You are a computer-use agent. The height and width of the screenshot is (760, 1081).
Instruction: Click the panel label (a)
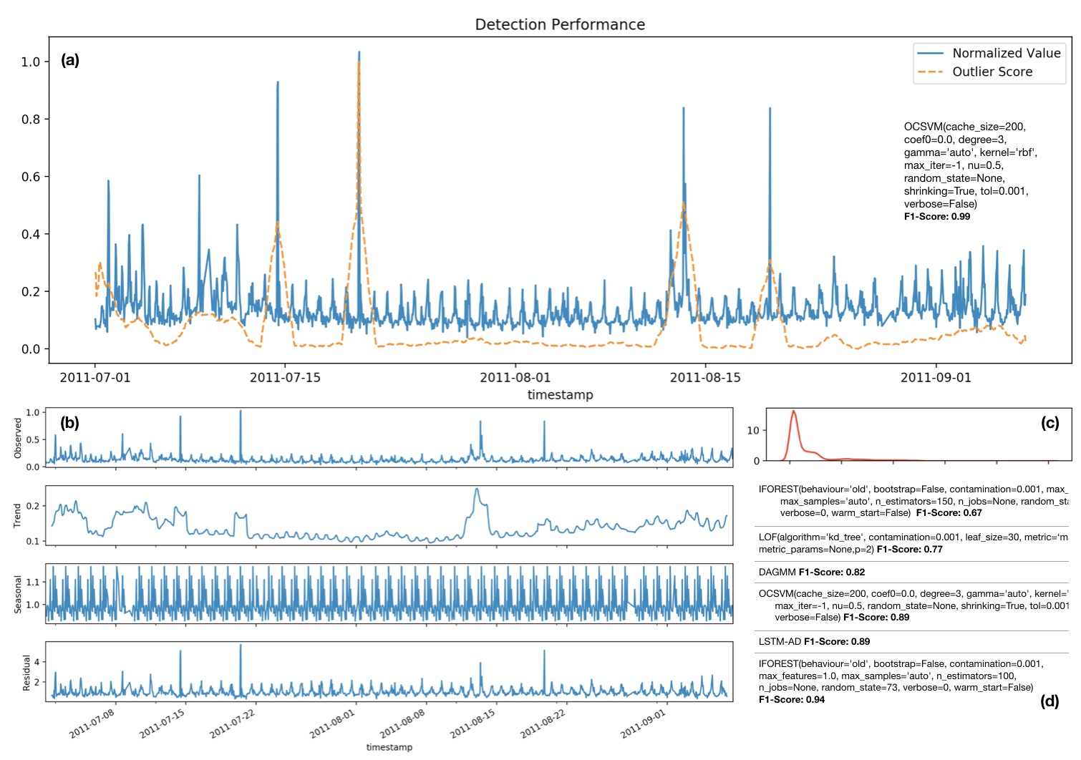70,60
